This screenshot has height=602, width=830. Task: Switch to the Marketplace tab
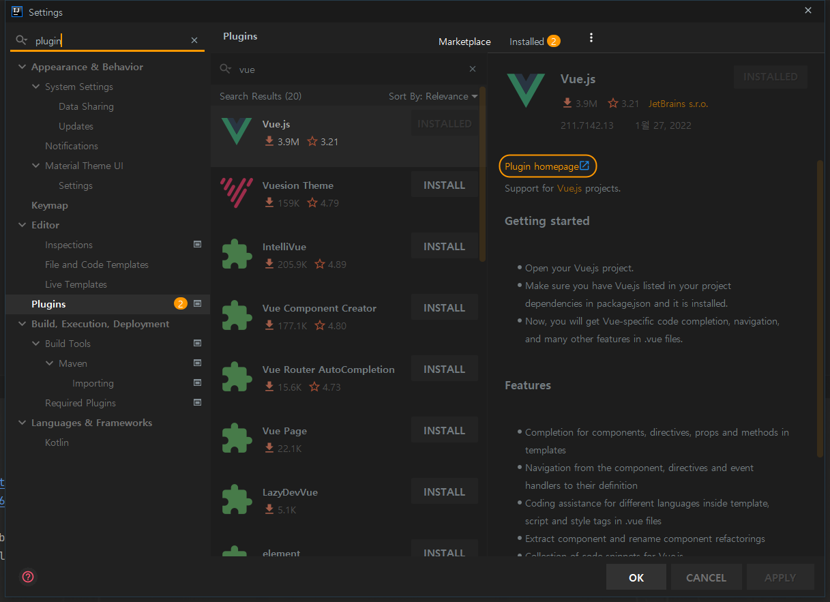pos(464,42)
